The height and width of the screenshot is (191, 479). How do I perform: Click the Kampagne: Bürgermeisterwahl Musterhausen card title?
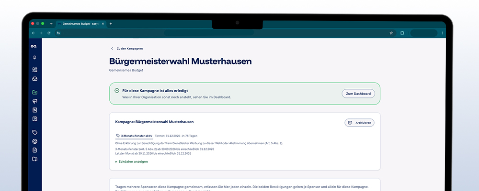click(154, 122)
